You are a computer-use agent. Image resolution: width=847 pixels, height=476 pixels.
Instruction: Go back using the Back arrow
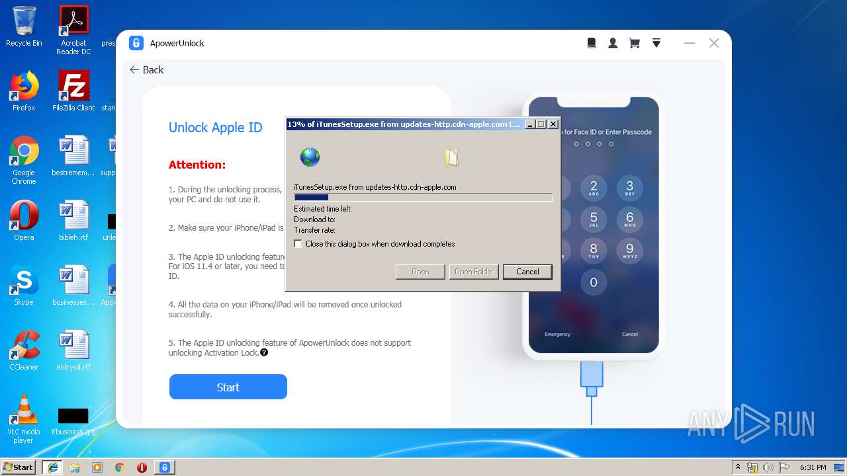coord(147,69)
